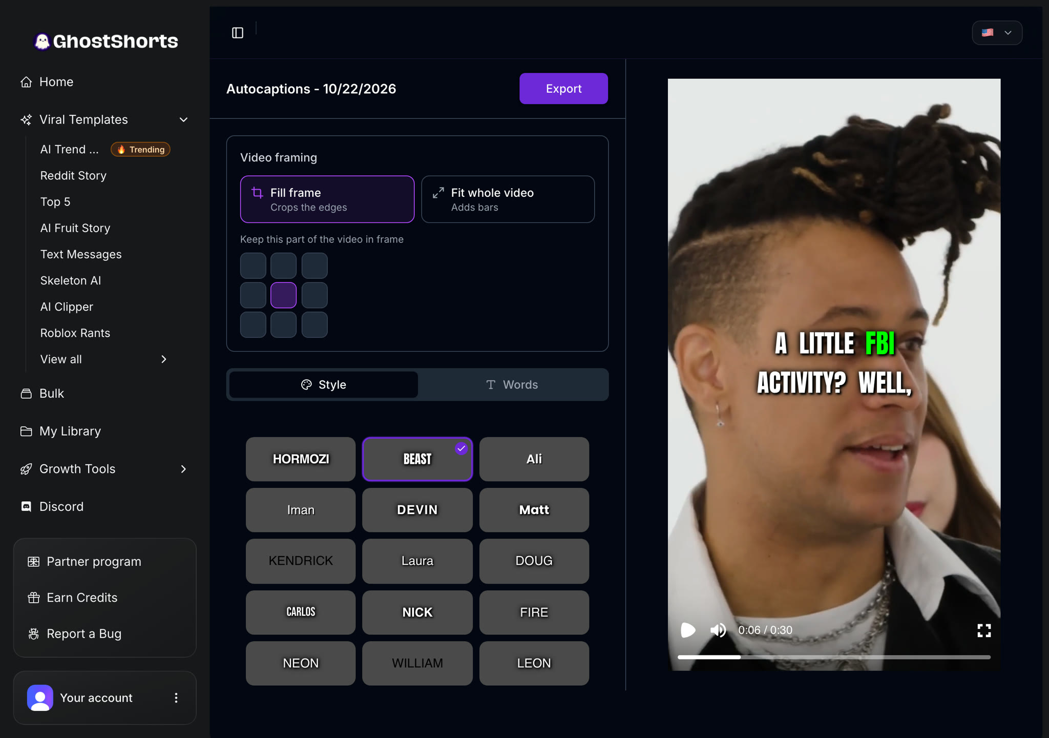Choose the DOUG caption style

(534, 561)
